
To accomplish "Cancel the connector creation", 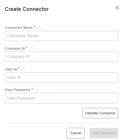I will coord(76,133).
